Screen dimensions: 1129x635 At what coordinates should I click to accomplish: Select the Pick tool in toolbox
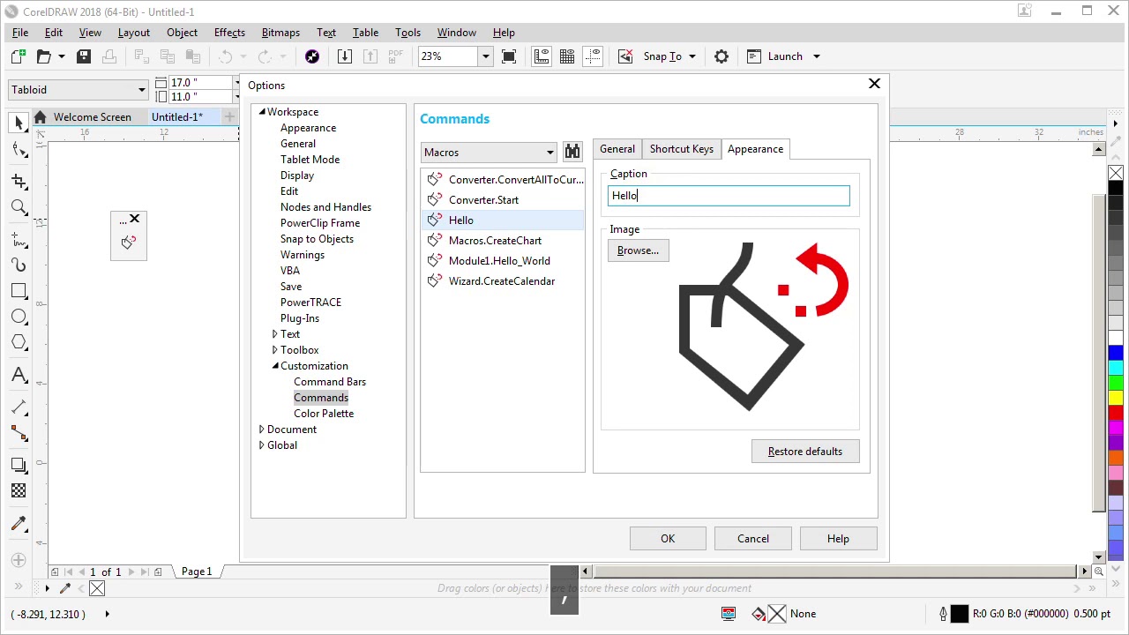click(x=19, y=123)
